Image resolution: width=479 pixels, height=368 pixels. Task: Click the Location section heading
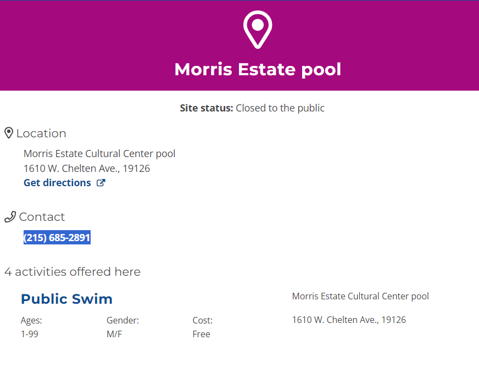pos(41,133)
